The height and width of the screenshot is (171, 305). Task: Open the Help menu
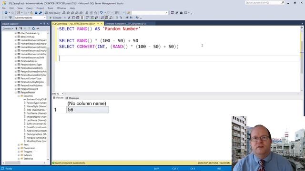point(72,8)
